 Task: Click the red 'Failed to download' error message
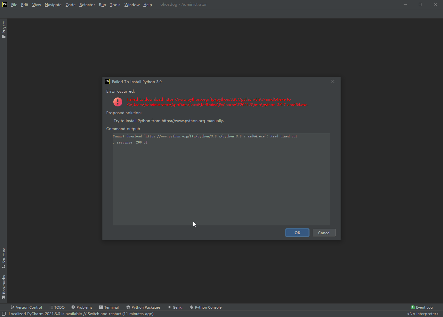tap(218, 102)
